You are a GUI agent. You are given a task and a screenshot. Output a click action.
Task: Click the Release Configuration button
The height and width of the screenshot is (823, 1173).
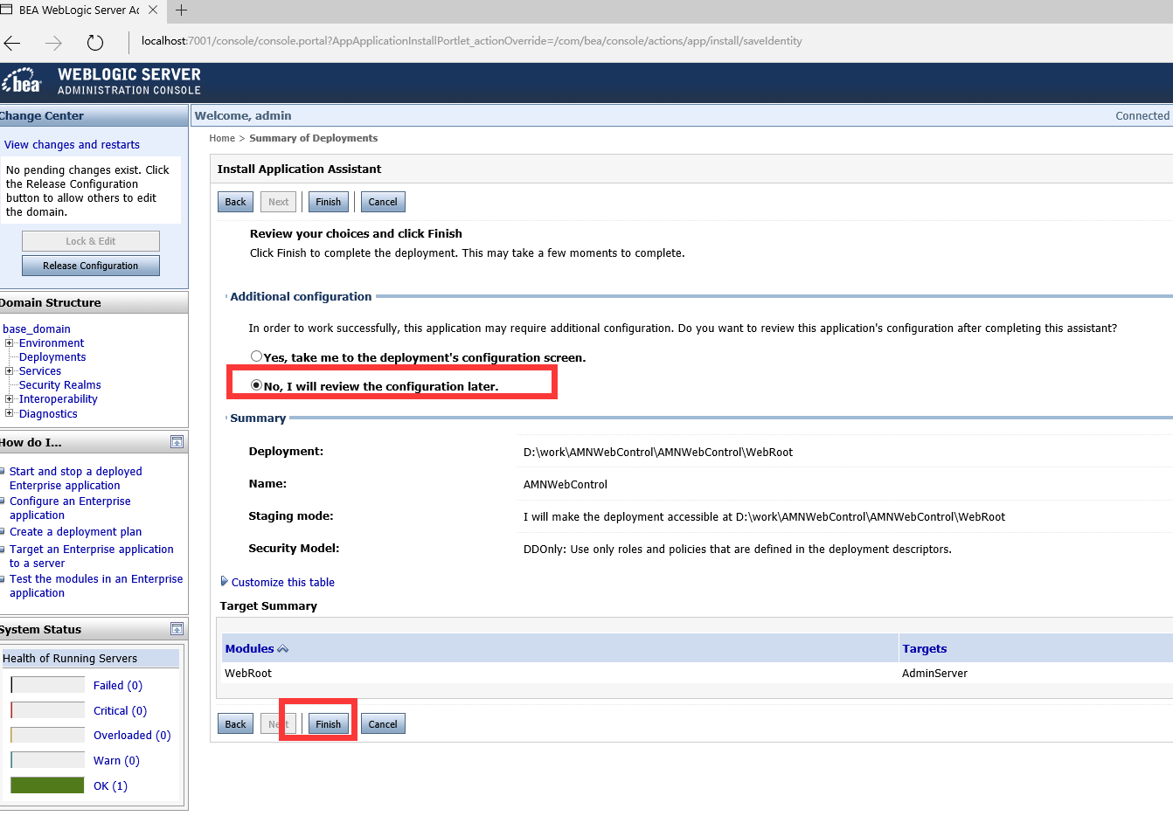[91, 266]
